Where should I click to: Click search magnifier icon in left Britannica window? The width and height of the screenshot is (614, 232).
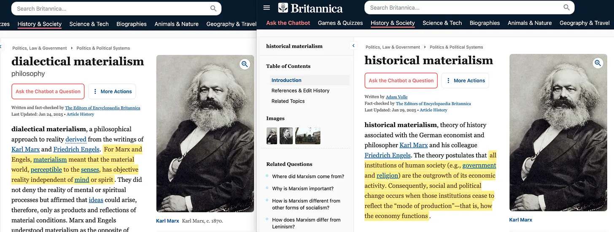[x=213, y=8]
